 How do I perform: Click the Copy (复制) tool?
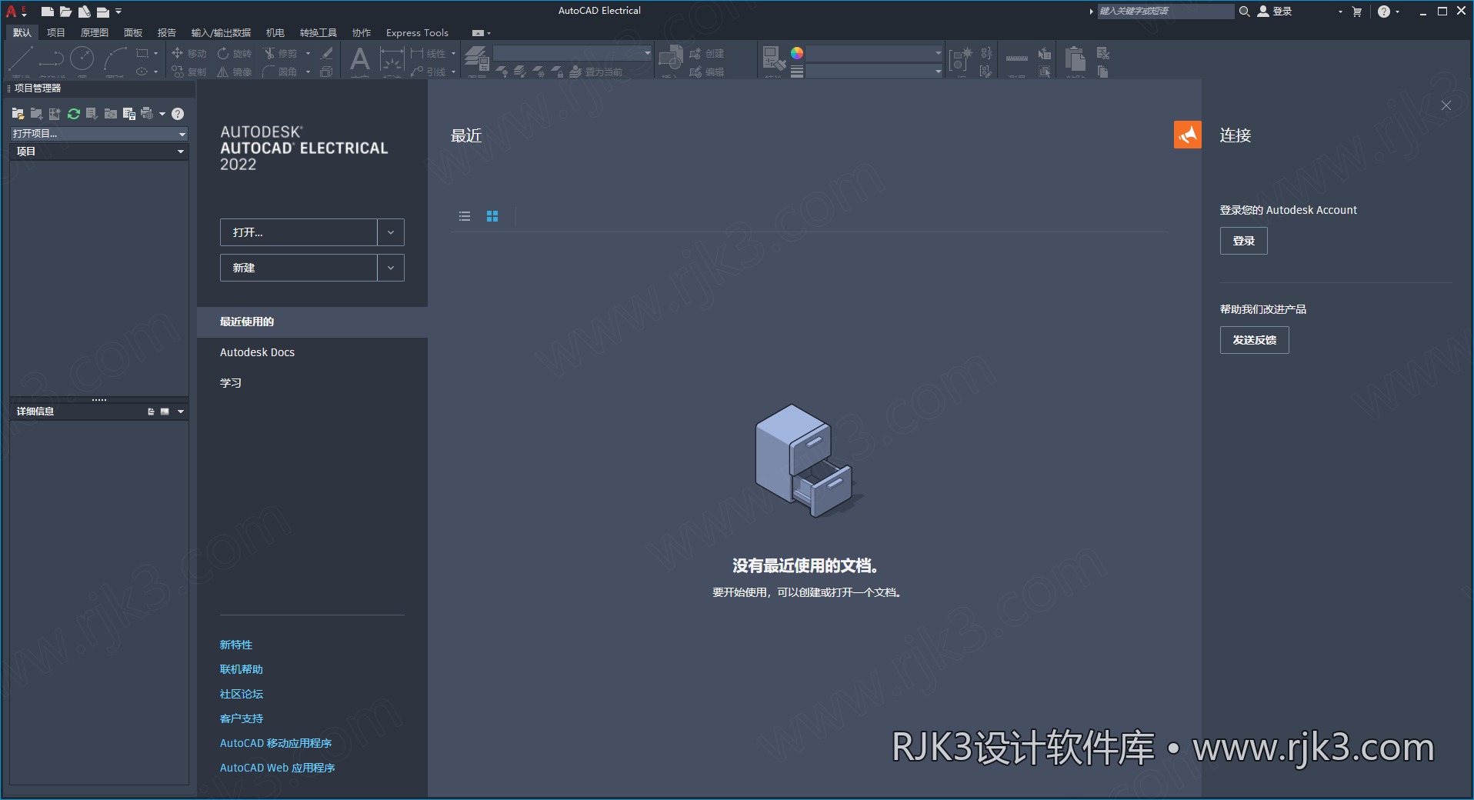pyautogui.click(x=189, y=72)
